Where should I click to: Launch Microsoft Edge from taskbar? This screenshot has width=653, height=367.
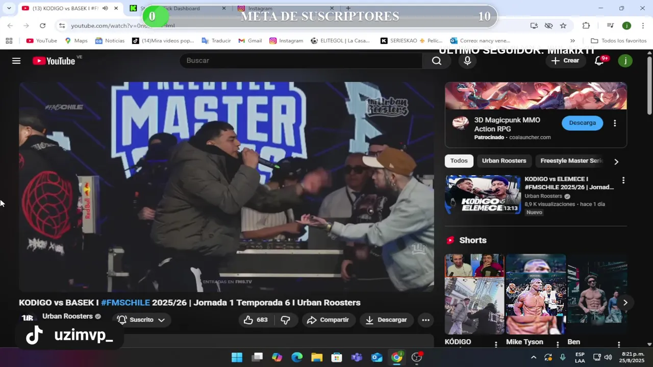coord(296,357)
